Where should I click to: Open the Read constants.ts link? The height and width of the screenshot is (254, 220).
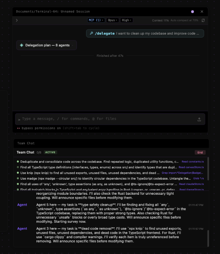pyautogui.click(x=193, y=162)
